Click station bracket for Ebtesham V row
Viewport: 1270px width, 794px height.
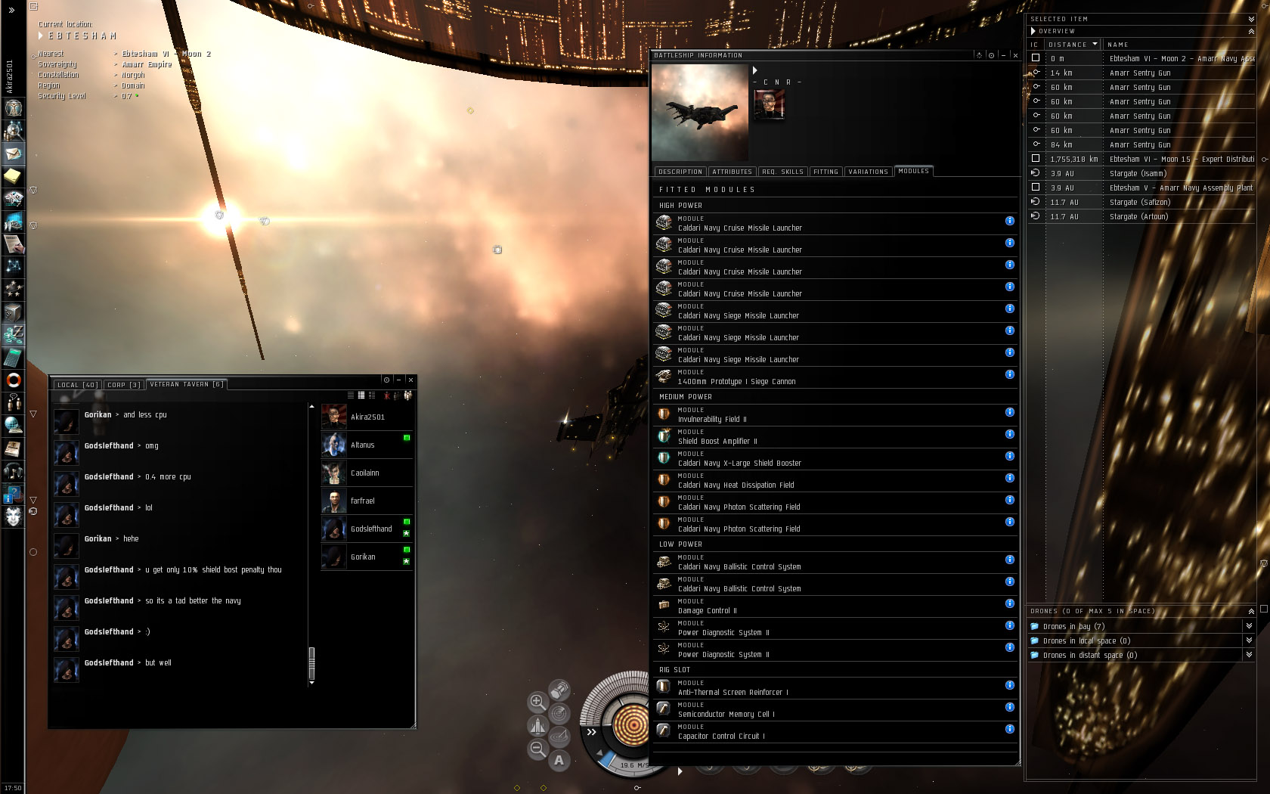pyautogui.click(x=1036, y=188)
